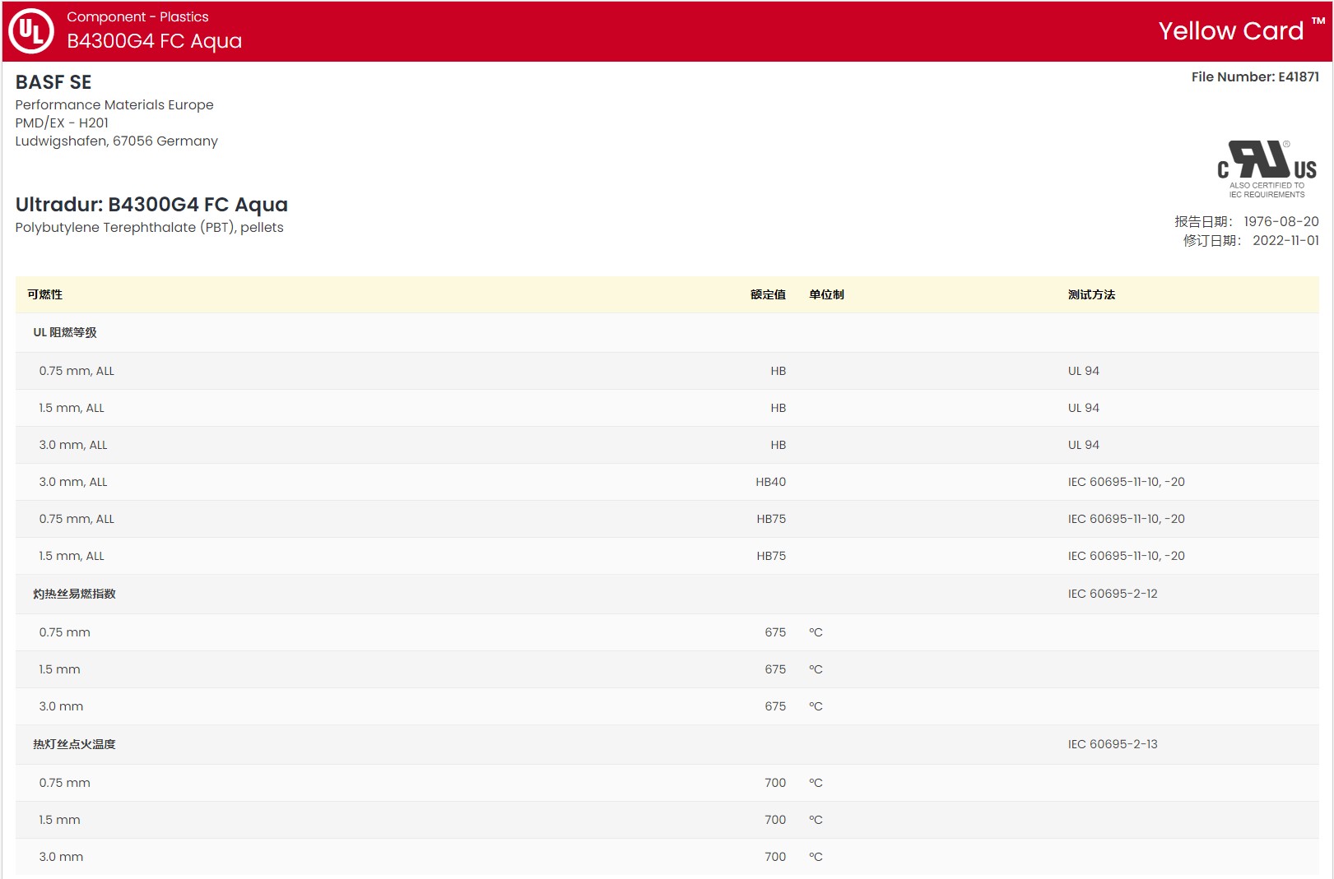Click the 675 value for 1.5 mm
This screenshot has width=1334, height=879.
tap(775, 669)
